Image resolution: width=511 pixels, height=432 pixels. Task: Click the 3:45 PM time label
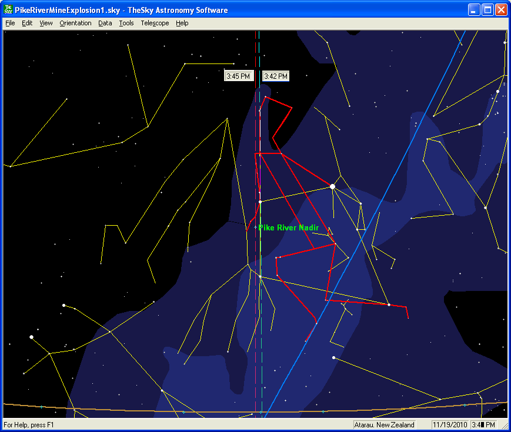point(238,76)
